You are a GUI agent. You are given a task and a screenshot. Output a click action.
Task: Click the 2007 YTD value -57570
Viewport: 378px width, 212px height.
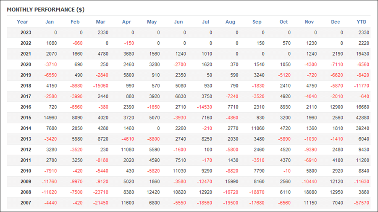pos(362,203)
